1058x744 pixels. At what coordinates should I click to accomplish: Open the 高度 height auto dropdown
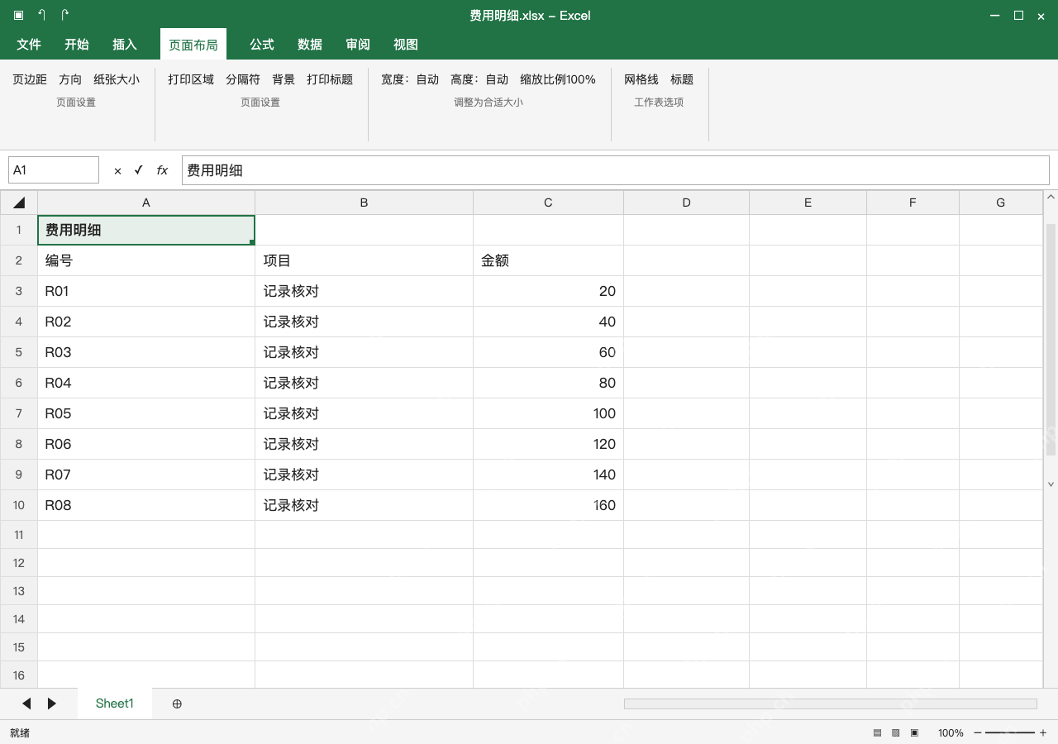coord(479,79)
